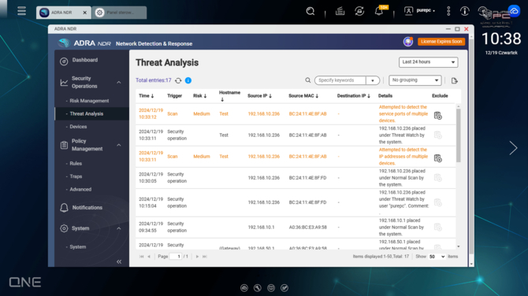Click the second bottom dock tools icon
Screen dimensions: 528x296
(258, 288)
